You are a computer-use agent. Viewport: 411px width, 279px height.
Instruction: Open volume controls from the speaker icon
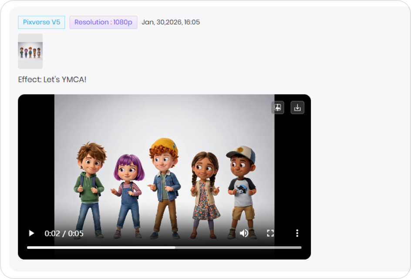(244, 233)
